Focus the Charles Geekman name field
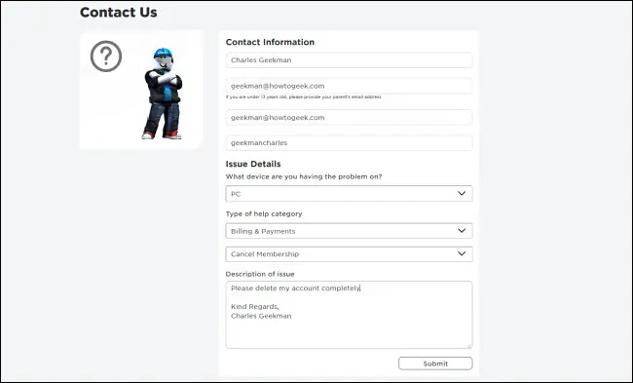 click(349, 60)
